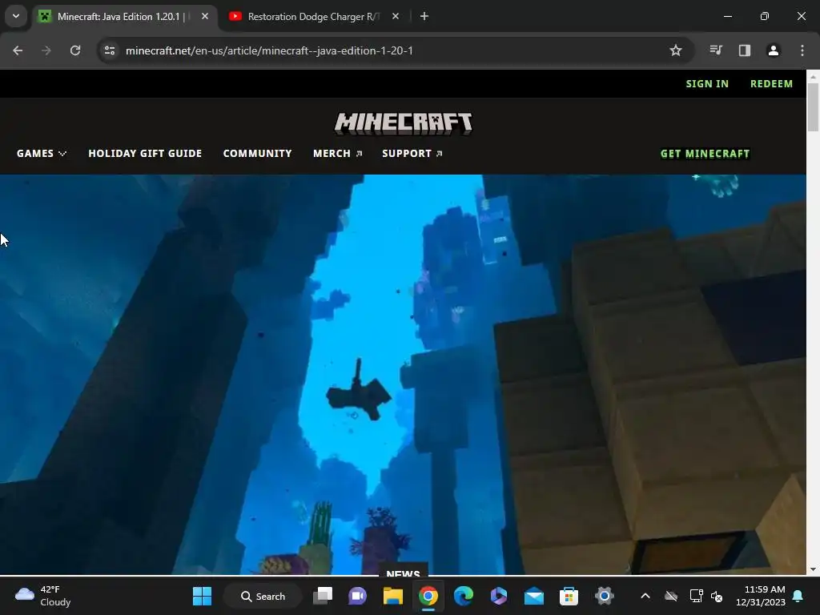820x615 pixels.
Task: Click the GET MINECRAFT button
Action: (x=705, y=153)
